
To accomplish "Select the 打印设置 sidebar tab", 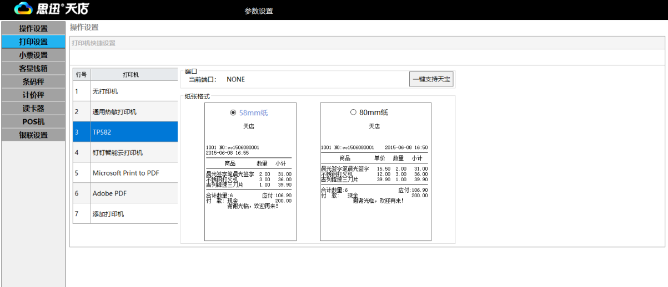I will tap(33, 42).
